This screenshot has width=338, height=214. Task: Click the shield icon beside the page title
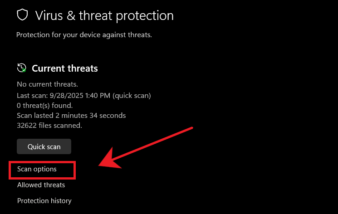[x=22, y=15]
